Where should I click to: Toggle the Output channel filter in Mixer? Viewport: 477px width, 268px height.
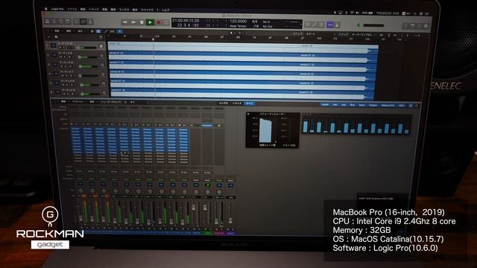[x=373, y=105]
